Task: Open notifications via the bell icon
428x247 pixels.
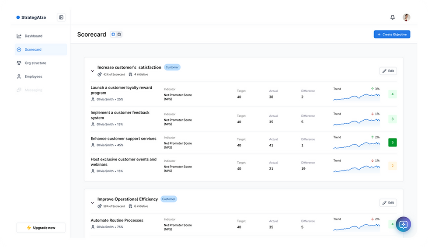Action: (393, 17)
